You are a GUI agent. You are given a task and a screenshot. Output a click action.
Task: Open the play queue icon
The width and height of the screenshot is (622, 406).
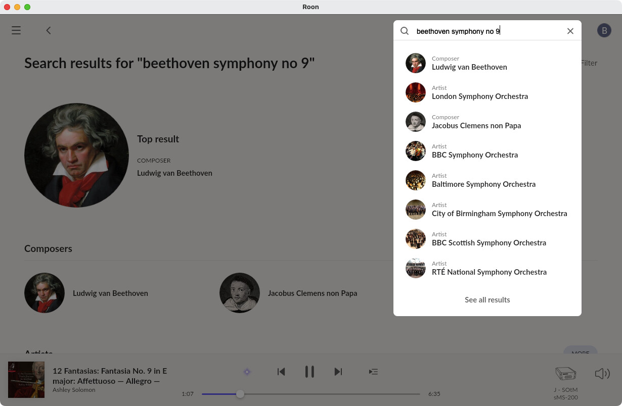pyautogui.click(x=373, y=372)
